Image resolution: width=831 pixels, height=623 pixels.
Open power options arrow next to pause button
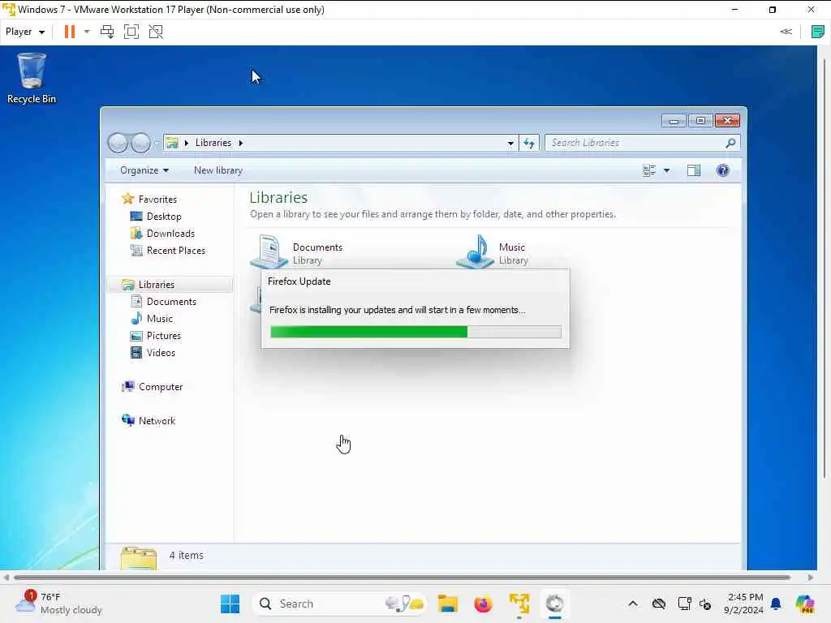[x=87, y=32]
